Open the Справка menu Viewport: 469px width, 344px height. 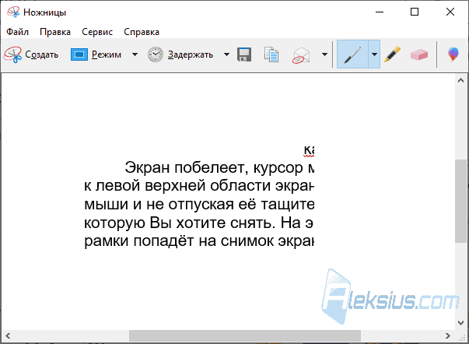pyautogui.click(x=142, y=32)
